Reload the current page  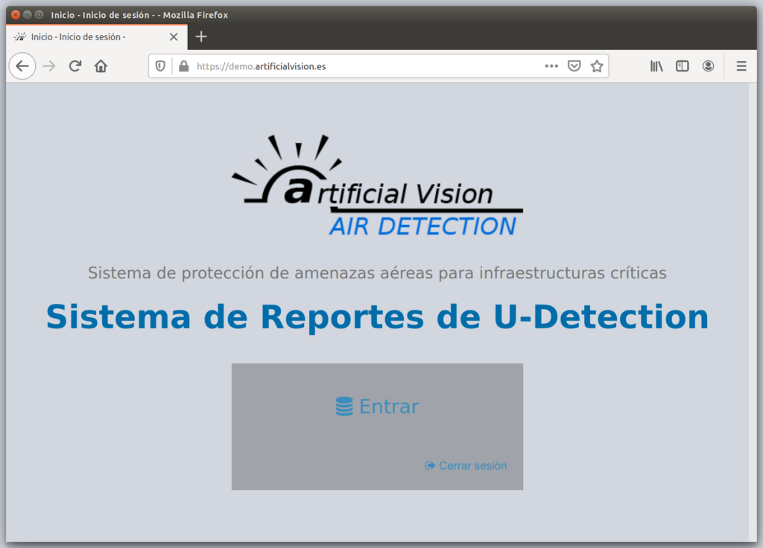pos(75,66)
